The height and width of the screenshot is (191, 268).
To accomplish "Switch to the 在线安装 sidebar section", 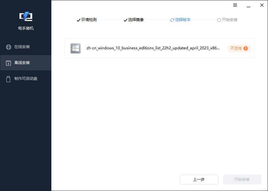I will (x=26, y=47).
